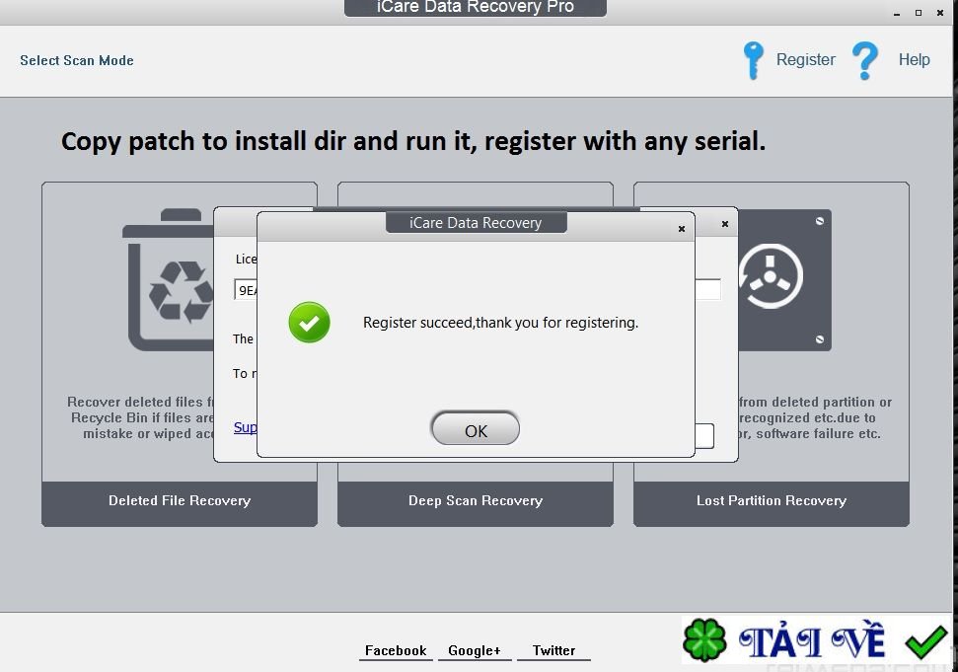This screenshot has height=672, width=958.
Task: Click the green checkmark beside TẢI VỀ
Action: pyautogui.click(x=926, y=641)
